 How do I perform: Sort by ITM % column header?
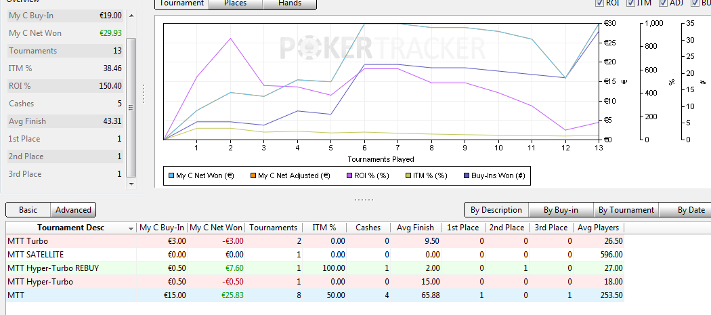(324, 228)
